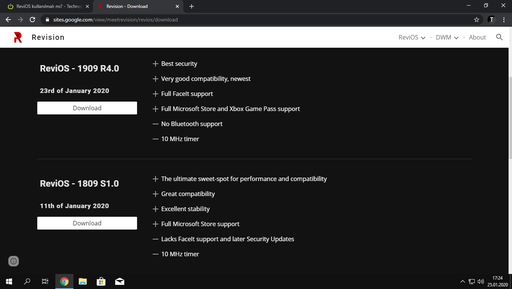
Task: Click the Excellent stability text
Action: (x=185, y=209)
